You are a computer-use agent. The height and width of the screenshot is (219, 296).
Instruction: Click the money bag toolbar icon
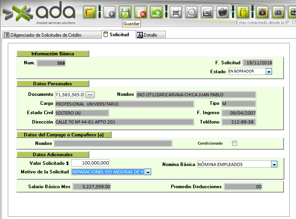(x=262, y=12)
